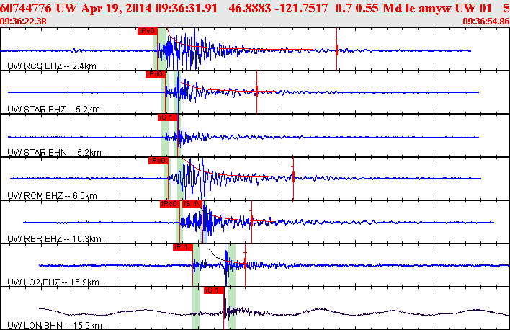
Task: Click the start time '09:36:22.38'
Action: [23, 22]
